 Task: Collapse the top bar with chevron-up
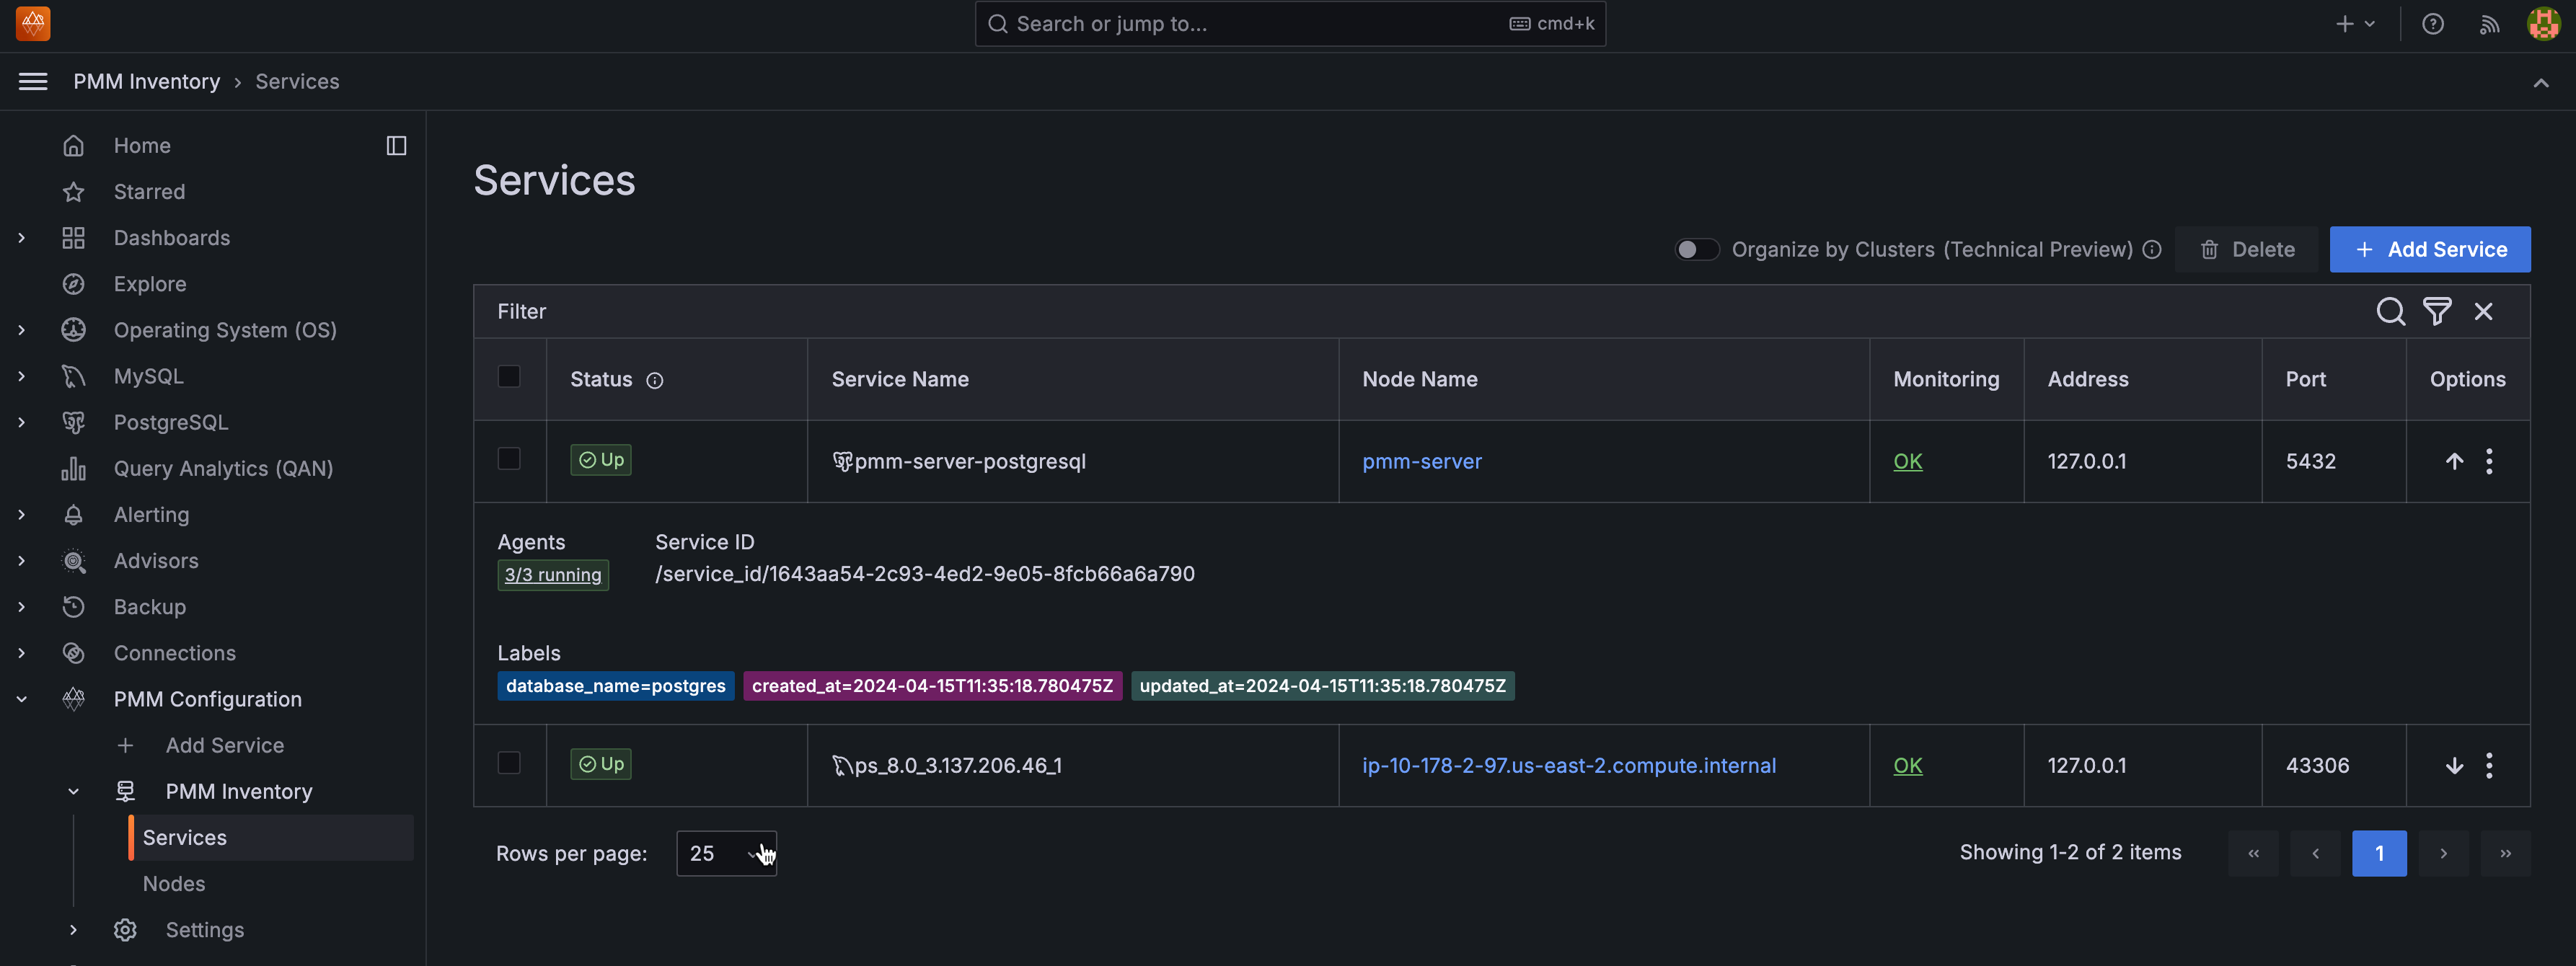(2541, 82)
